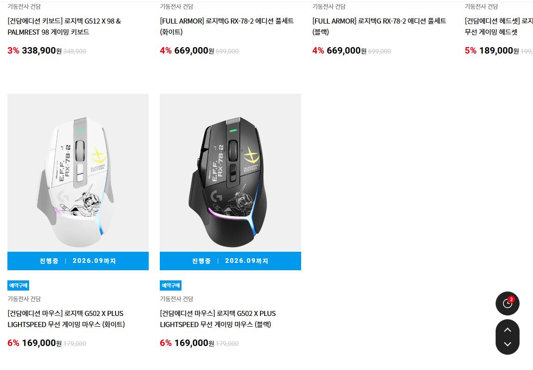
Task: Open FULL ARMOR RX-78-2 풀세트 (블랙) product
Action: coord(379,26)
